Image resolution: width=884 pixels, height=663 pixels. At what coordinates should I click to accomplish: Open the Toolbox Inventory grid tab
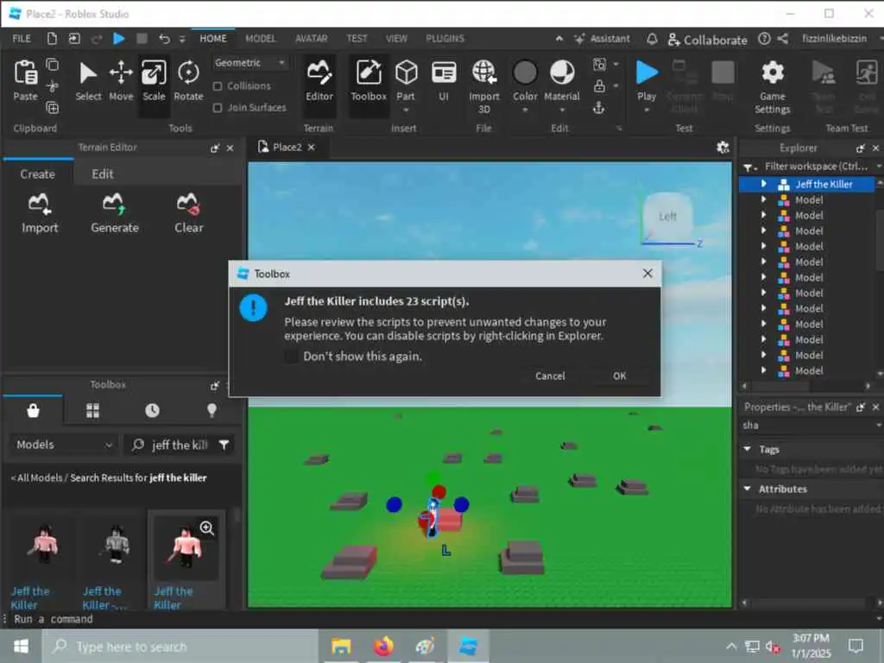(92, 410)
